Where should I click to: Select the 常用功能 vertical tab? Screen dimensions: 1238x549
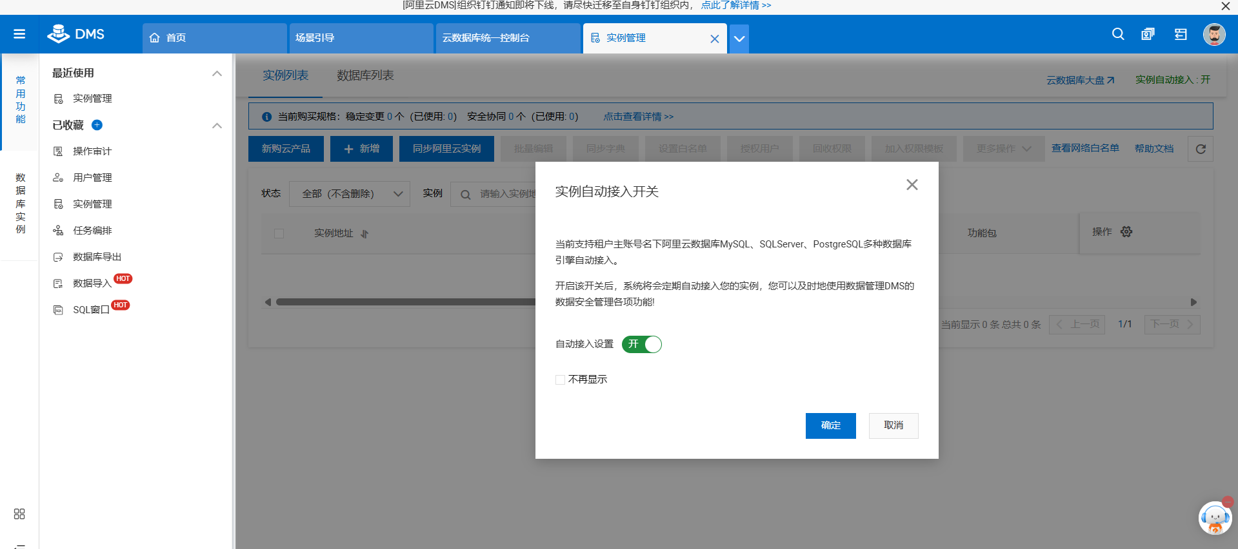click(21, 100)
